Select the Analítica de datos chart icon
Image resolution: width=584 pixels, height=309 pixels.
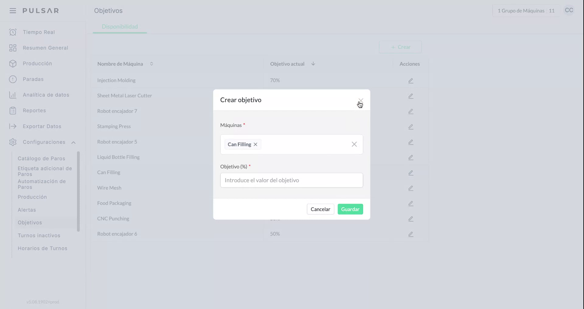(12, 95)
